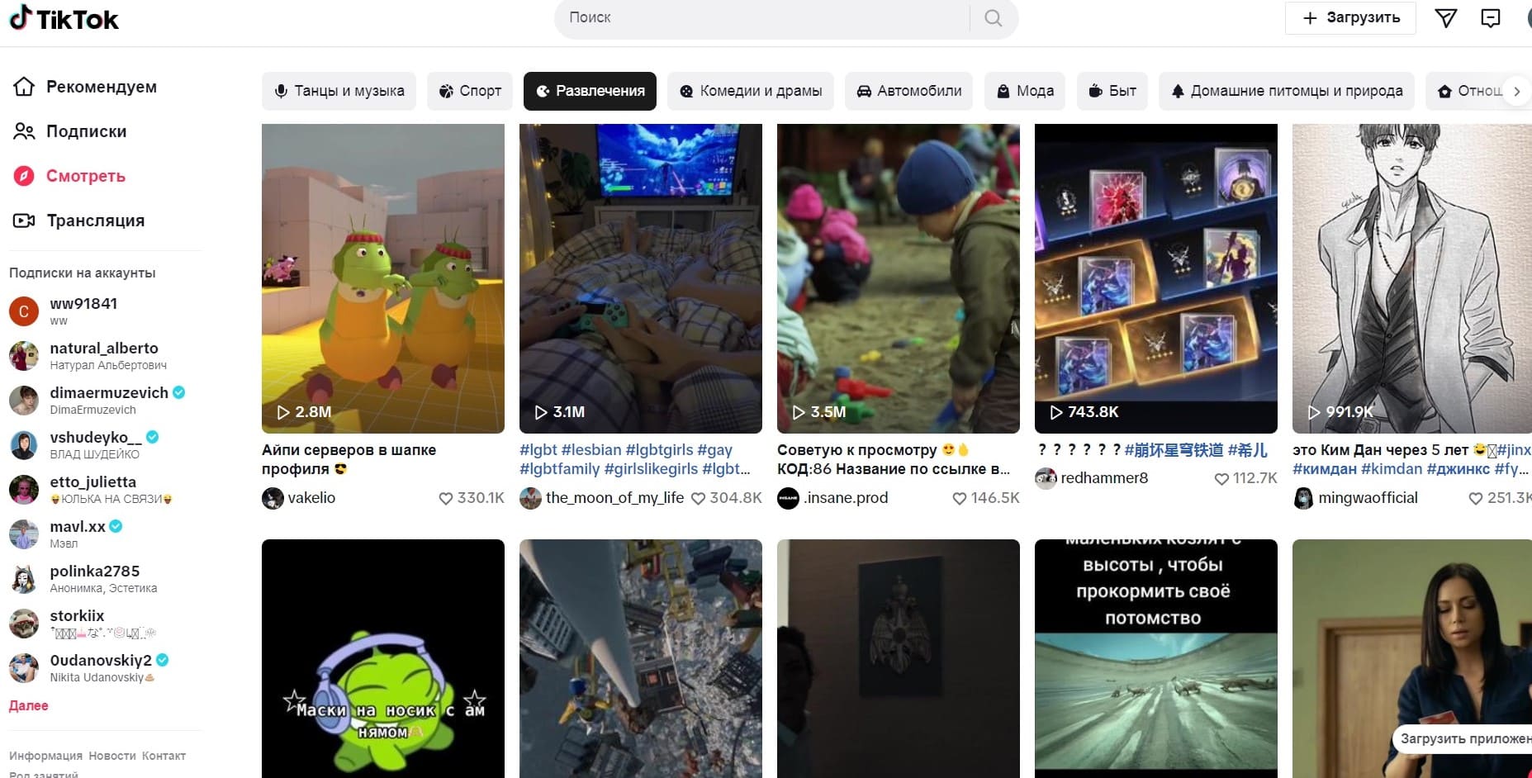Open the Om Nom headphones video thumbnail

point(383,658)
